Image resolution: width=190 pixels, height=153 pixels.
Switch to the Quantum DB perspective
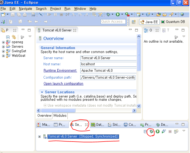[173, 22]
